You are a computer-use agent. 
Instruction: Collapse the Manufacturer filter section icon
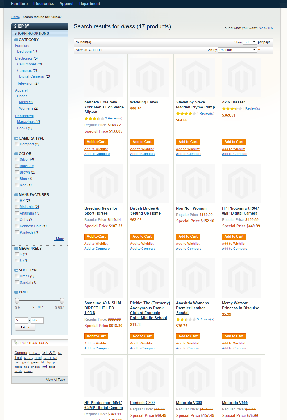(16, 195)
